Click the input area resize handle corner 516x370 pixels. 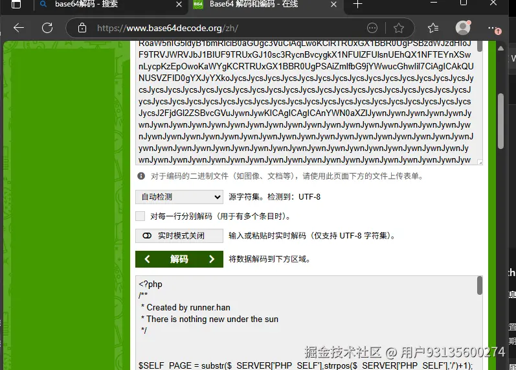point(480,163)
